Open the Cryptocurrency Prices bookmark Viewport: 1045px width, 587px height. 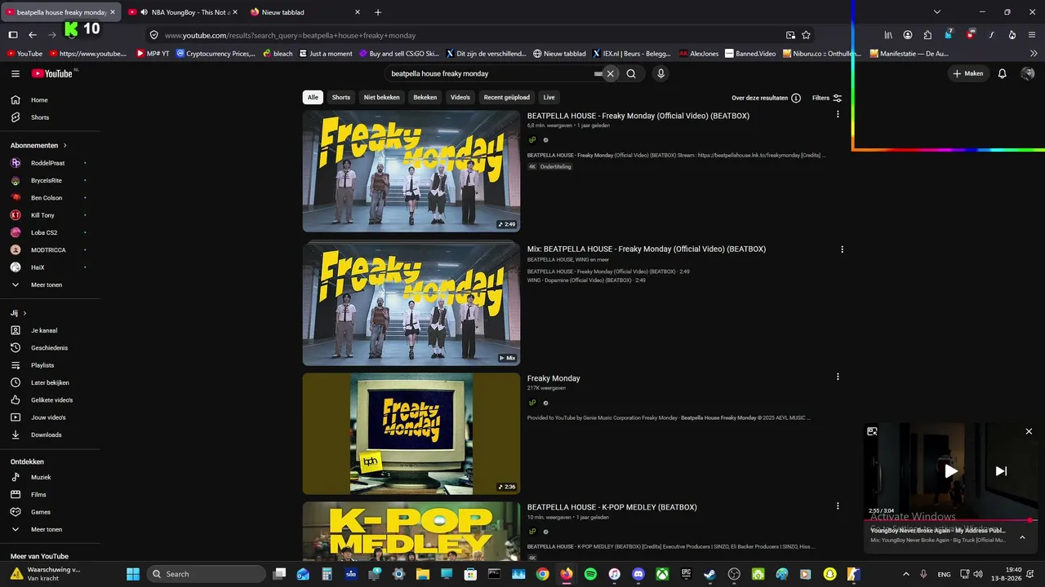[216, 54]
